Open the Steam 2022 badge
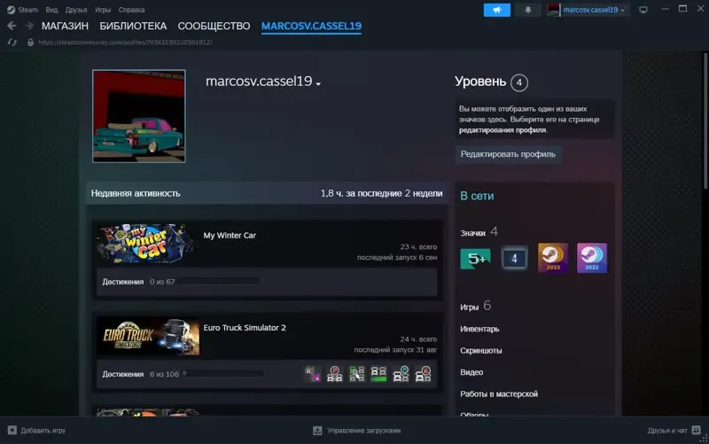 pyautogui.click(x=592, y=258)
